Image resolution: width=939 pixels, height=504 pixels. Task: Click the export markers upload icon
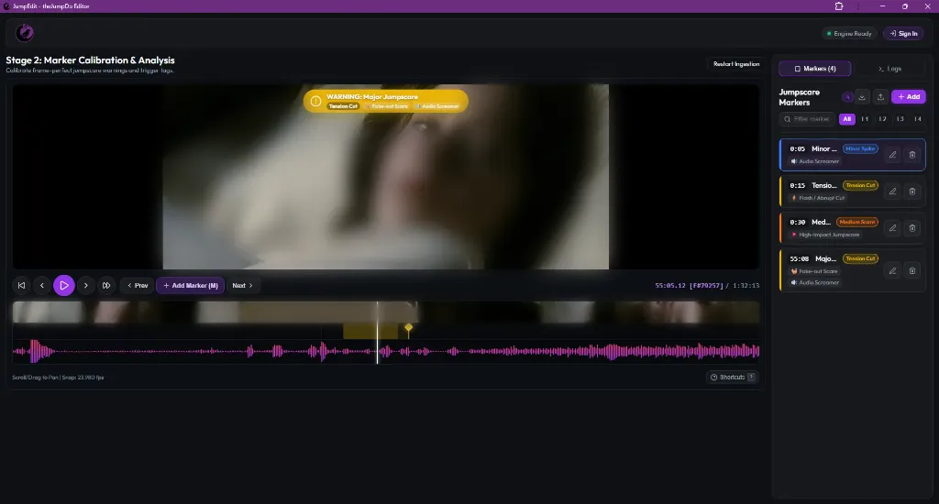click(880, 97)
